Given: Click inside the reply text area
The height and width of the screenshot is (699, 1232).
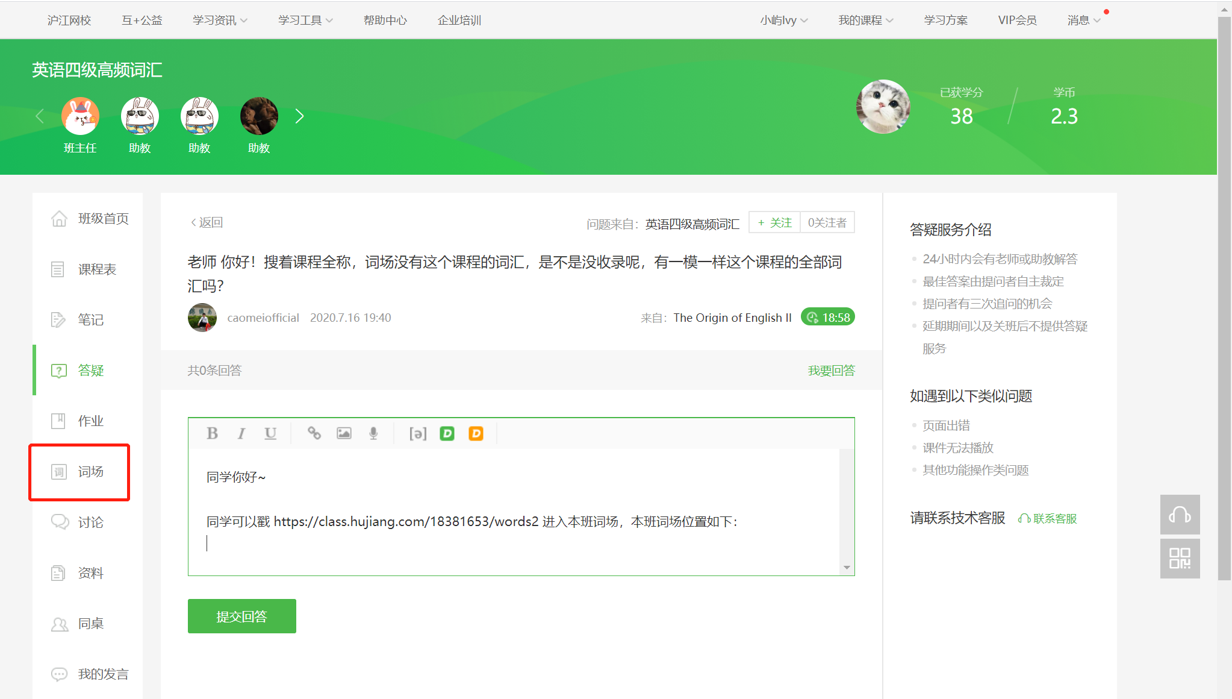Looking at the screenshot, I should 512,542.
